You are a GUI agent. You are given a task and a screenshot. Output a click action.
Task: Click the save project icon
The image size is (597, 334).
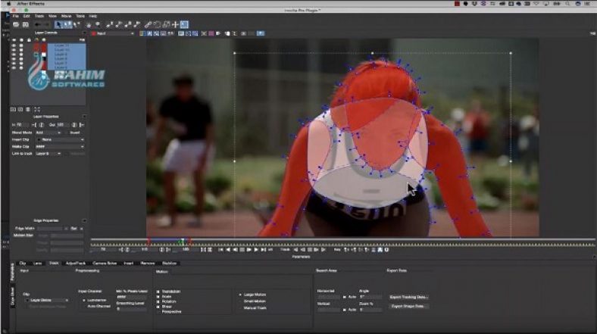coord(26,24)
